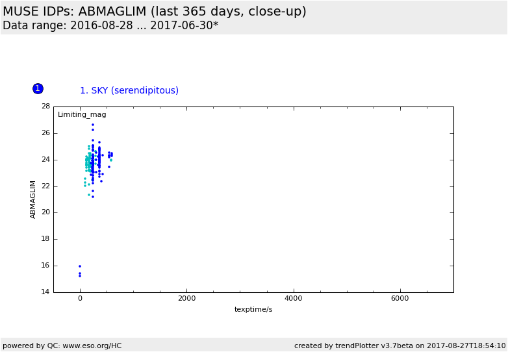Screen dimensions: 508x352
Task: Click the ABMAGLIM y-axis label
Action: point(33,199)
